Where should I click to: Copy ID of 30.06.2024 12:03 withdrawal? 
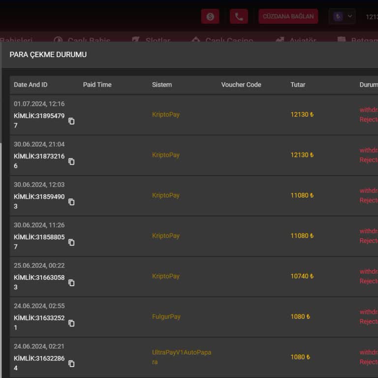(71, 202)
